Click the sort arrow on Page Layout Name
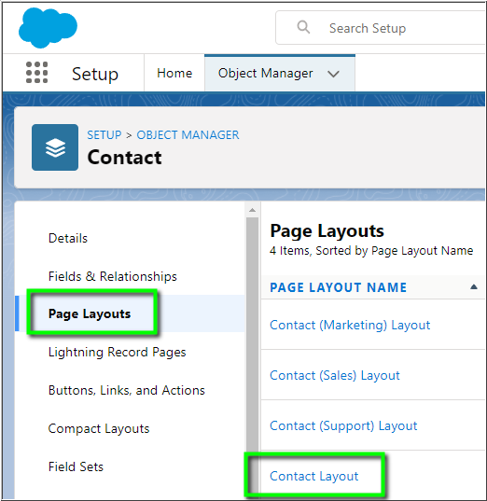The image size is (487, 501). click(474, 287)
